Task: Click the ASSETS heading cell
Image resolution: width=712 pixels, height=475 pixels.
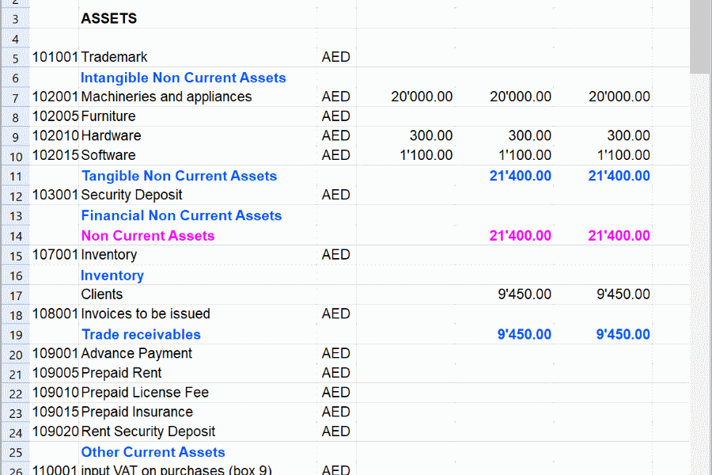Action: coord(109,18)
